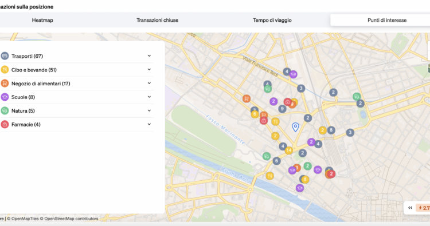Open the Transazioni chiuse tab
The height and width of the screenshot is (226, 430).
[158, 20]
